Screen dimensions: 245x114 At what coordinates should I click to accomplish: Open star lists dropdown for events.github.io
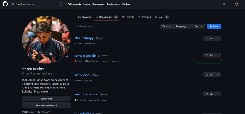218,94
